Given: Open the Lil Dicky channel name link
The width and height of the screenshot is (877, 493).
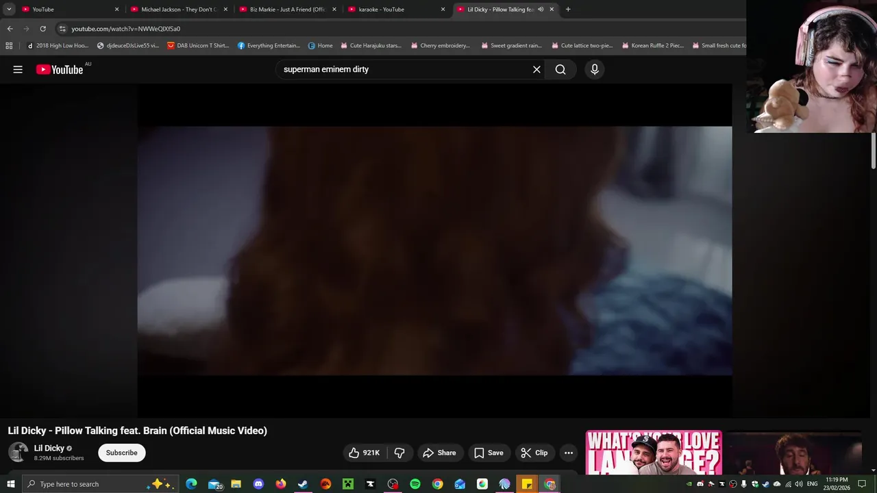Looking at the screenshot, I should (x=49, y=448).
